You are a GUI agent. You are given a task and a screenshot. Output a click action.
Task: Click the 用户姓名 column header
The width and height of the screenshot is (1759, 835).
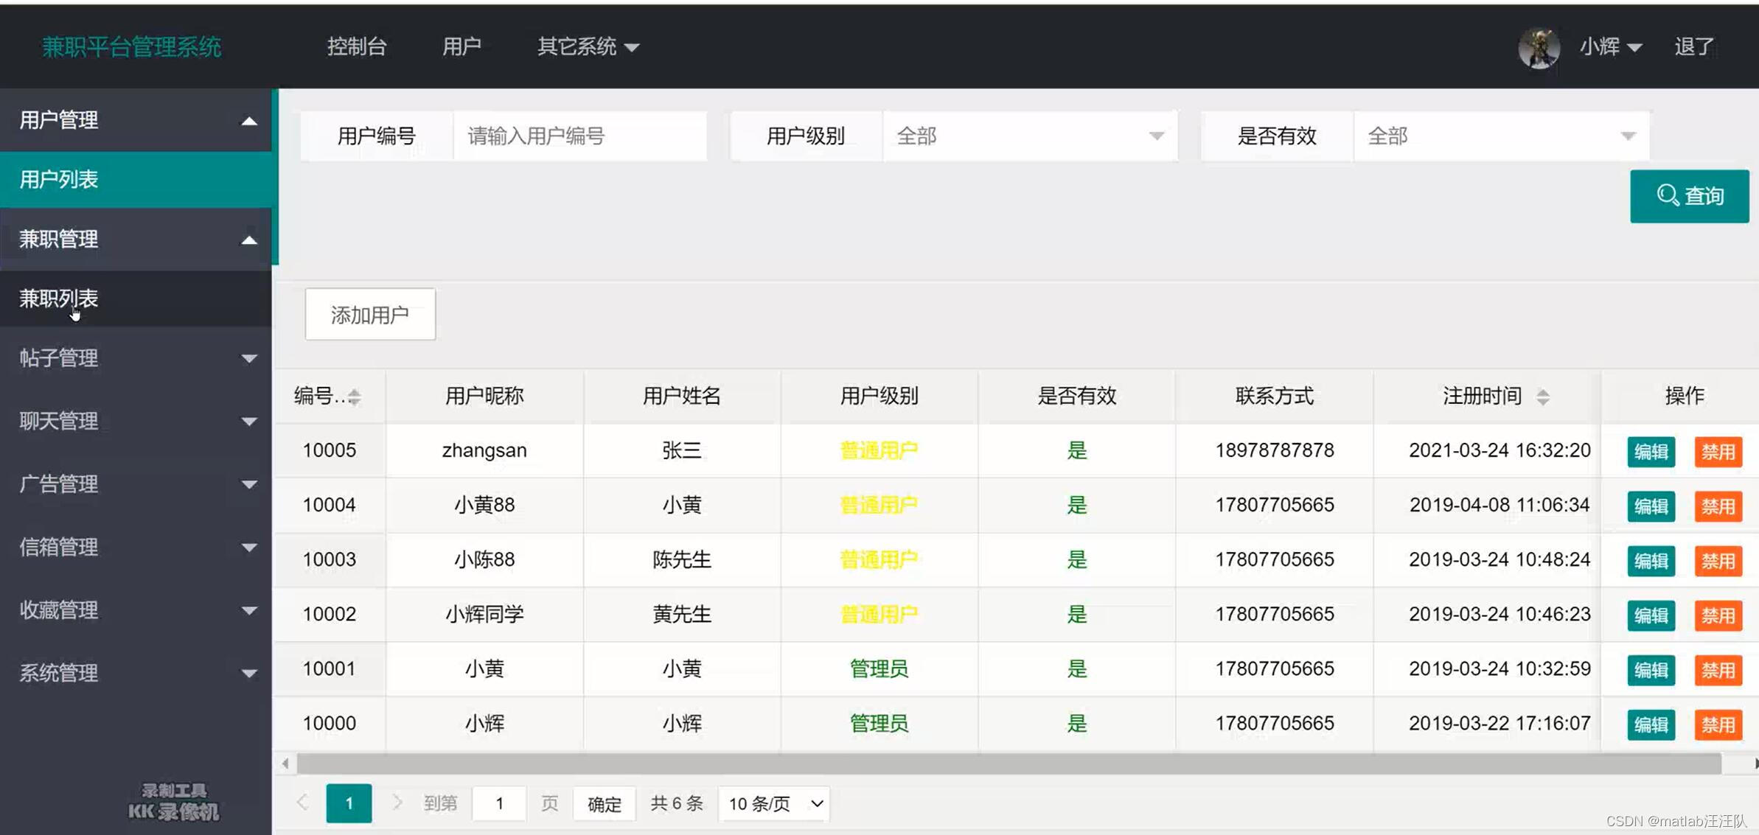click(x=682, y=396)
